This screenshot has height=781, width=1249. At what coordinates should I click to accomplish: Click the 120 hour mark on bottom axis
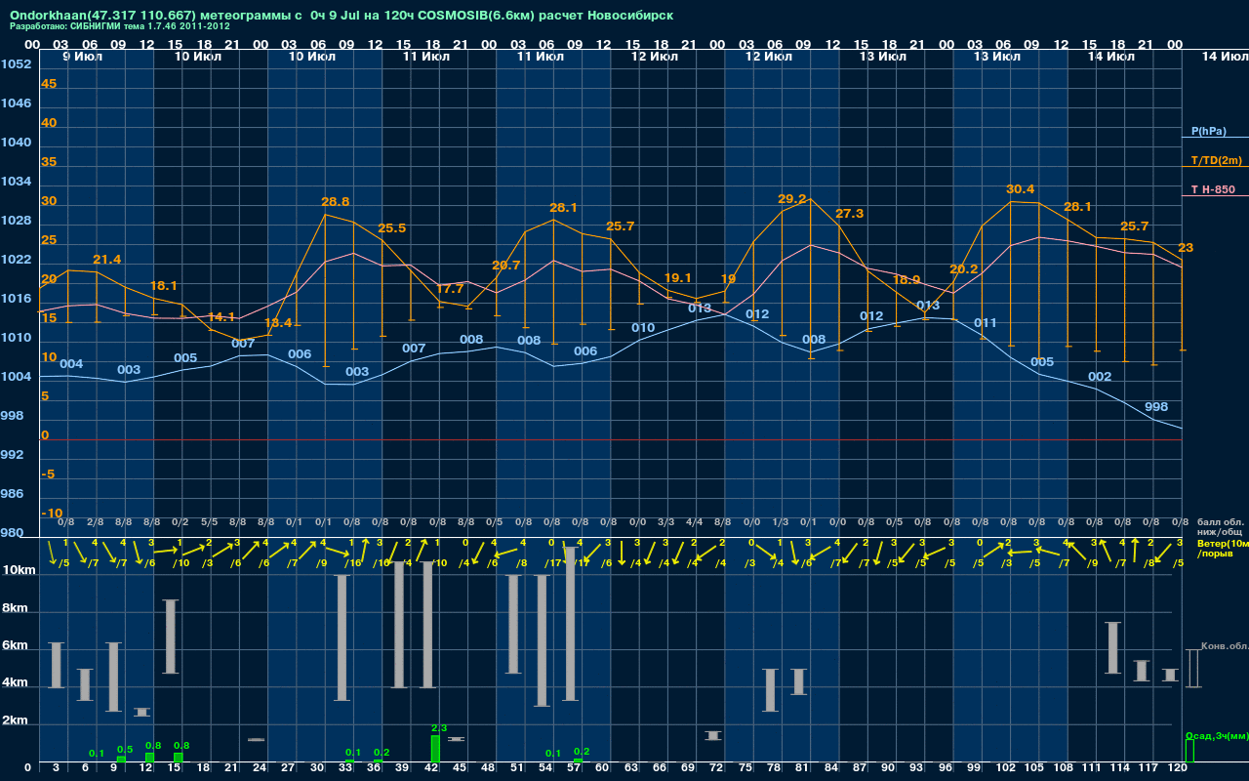(1177, 768)
